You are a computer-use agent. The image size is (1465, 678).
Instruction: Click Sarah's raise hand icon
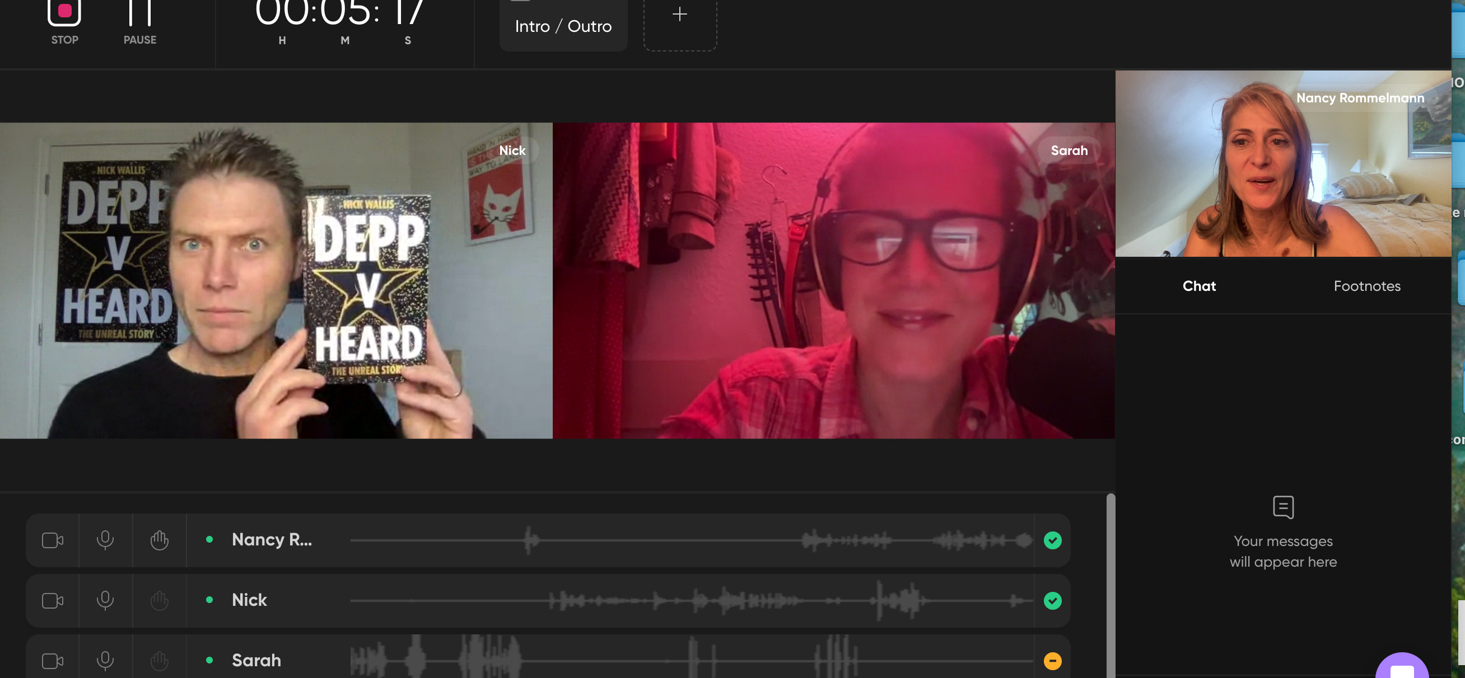159,661
